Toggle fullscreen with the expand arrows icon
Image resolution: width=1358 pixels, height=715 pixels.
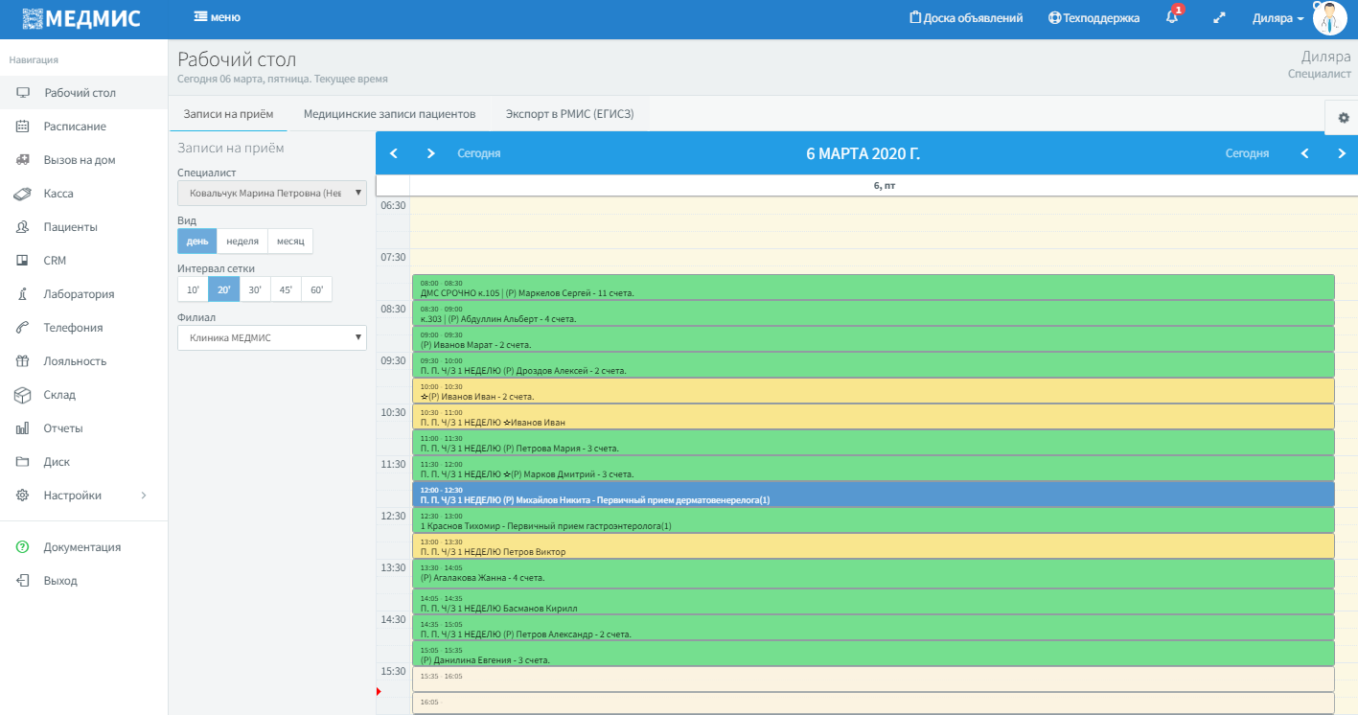[1220, 17]
